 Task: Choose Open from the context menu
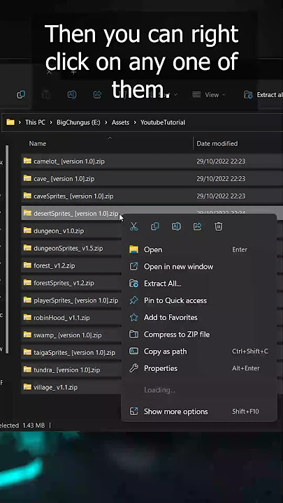point(199,249)
